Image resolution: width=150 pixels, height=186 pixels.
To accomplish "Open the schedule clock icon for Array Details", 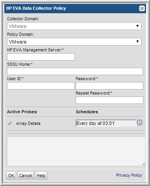I will (x=139, y=123).
